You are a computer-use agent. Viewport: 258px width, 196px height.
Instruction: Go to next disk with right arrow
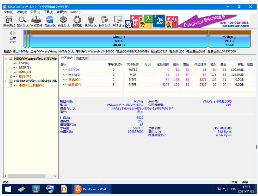coord(16,33)
